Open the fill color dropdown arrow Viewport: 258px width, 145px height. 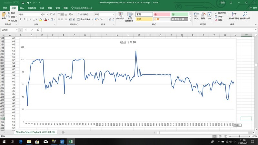[43, 19]
